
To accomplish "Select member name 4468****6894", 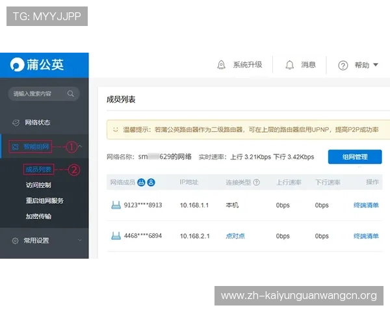I will 143,236.
